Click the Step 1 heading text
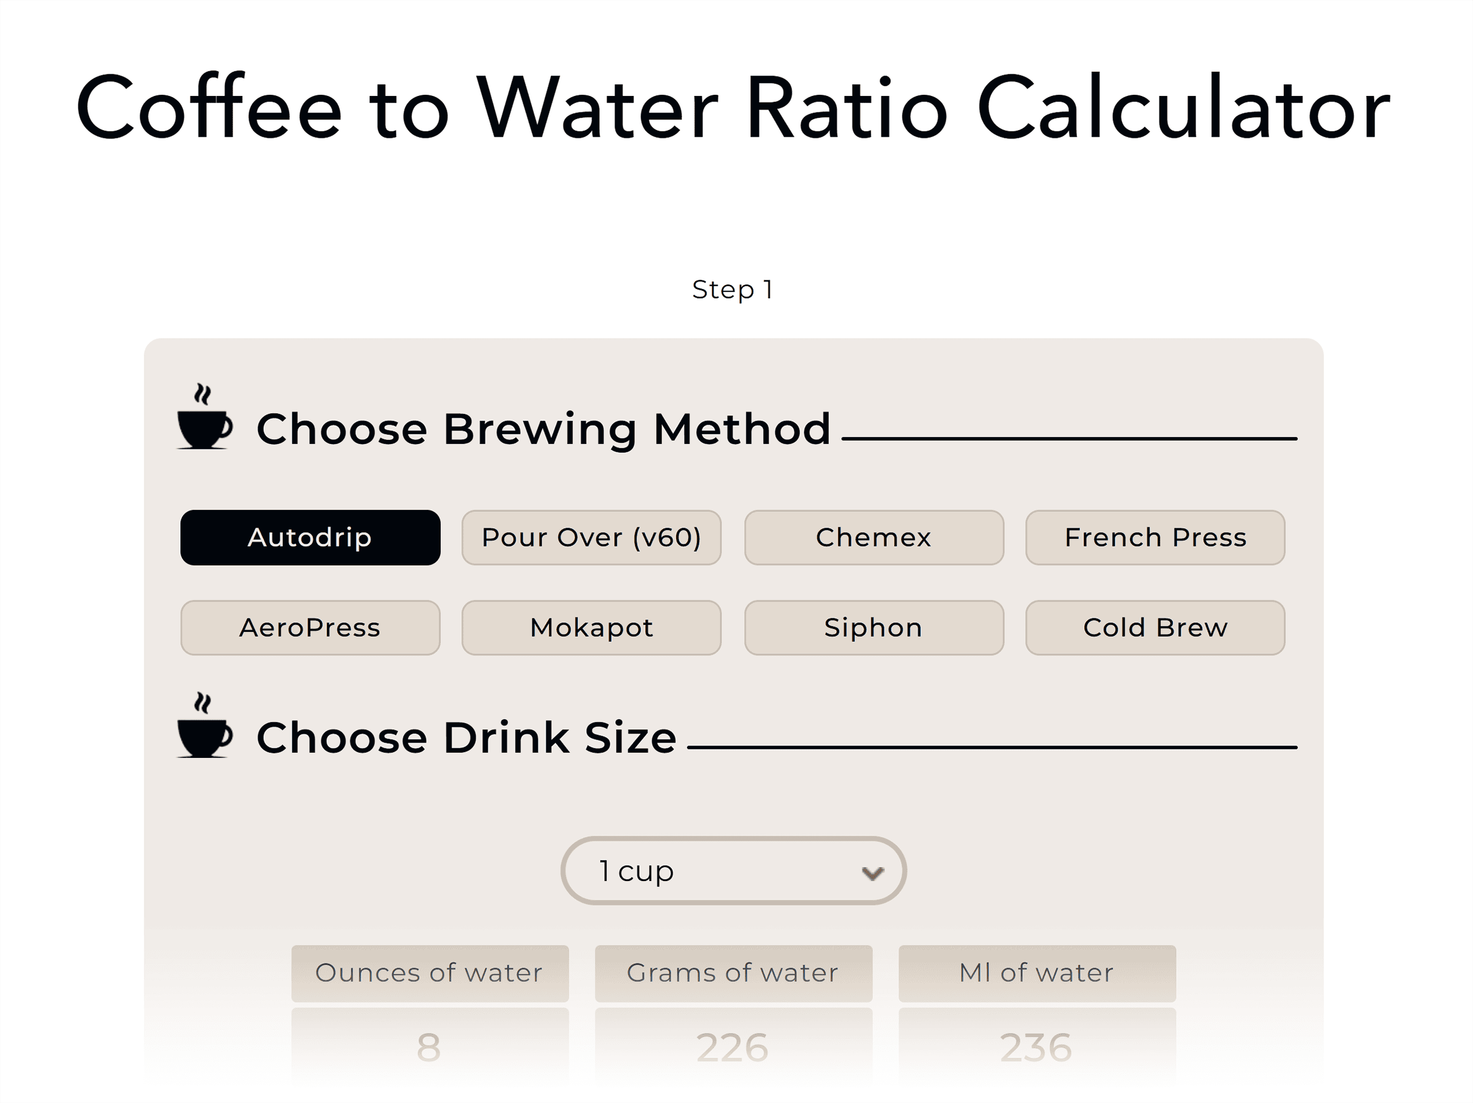The image size is (1473, 1103). coord(732,289)
